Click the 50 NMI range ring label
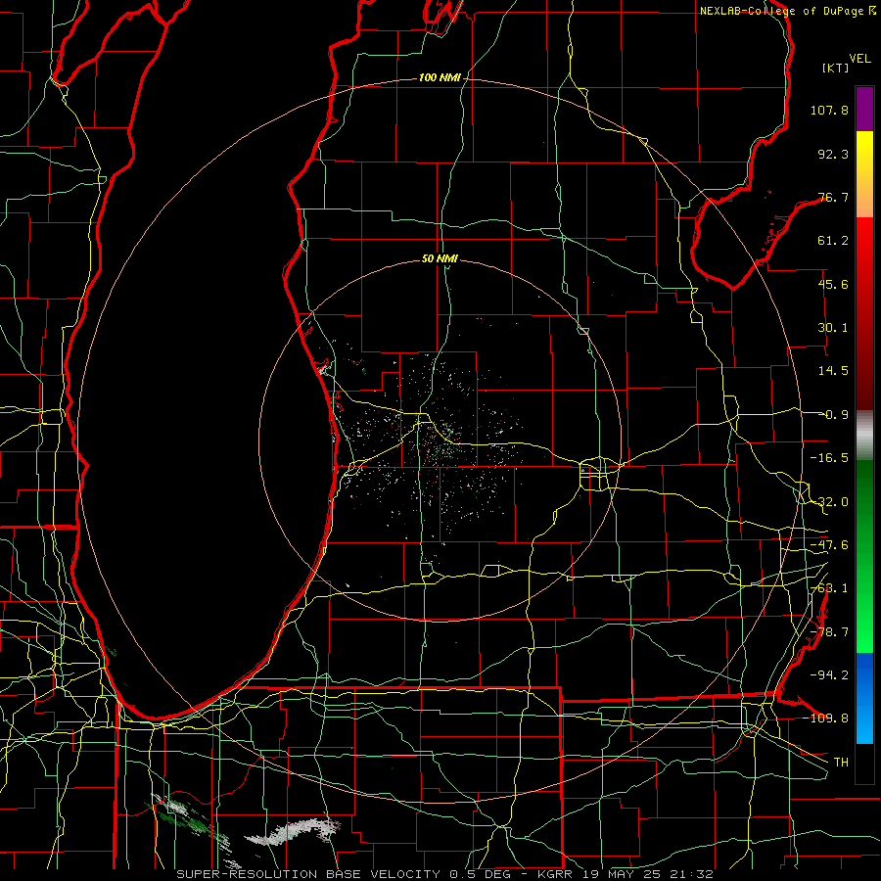 [440, 259]
